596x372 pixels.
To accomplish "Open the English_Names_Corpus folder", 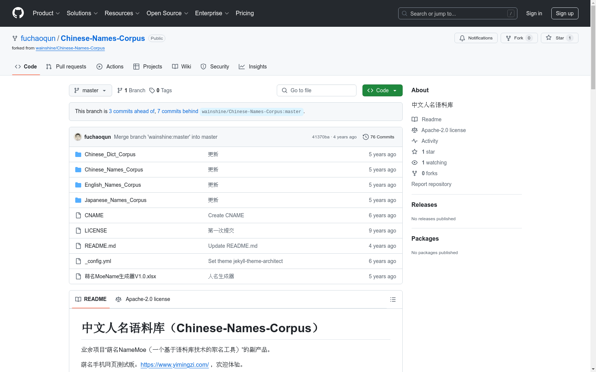I will pos(112,185).
